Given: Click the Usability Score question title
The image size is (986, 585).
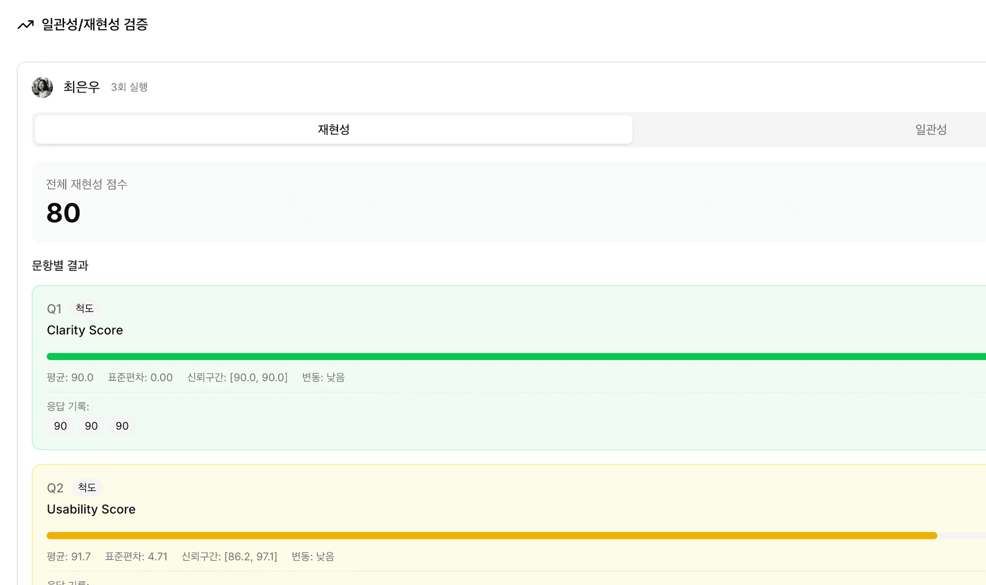Looking at the screenshot, I should coord(91,509).
